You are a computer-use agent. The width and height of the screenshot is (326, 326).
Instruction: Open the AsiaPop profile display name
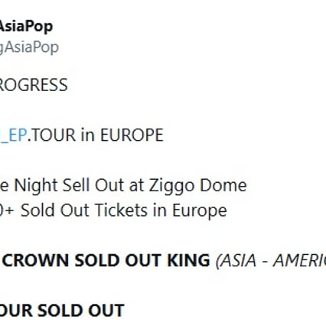pyautogui.click(x=26, y=27)
